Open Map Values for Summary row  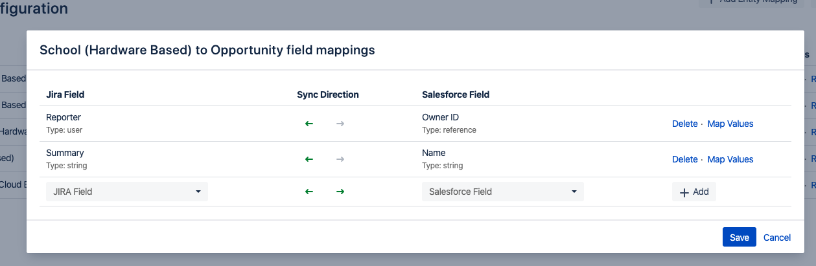[x=730, y=159]
